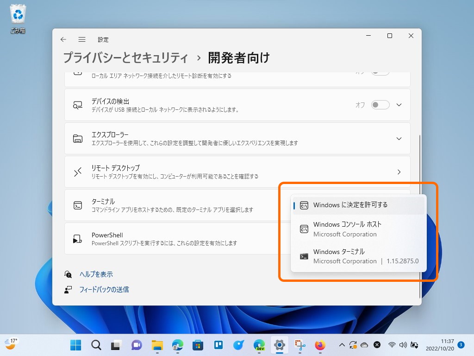
Task: Expand the デバイスの検出 section
Action: 398,105
